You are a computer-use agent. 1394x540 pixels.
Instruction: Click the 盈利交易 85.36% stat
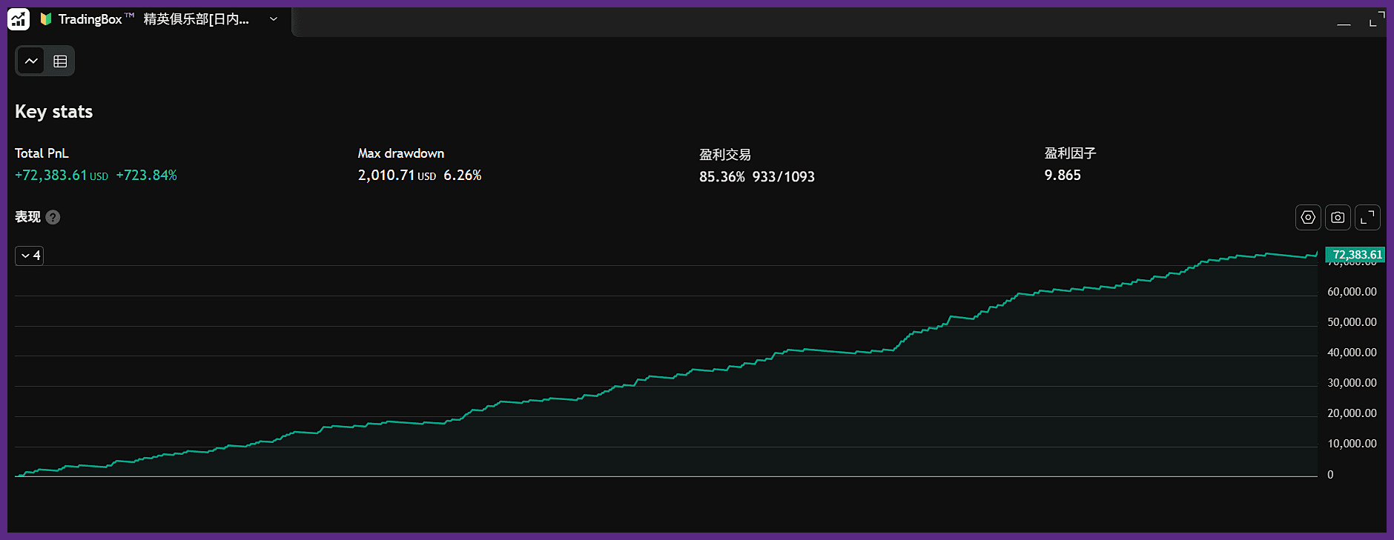(722, 177)
